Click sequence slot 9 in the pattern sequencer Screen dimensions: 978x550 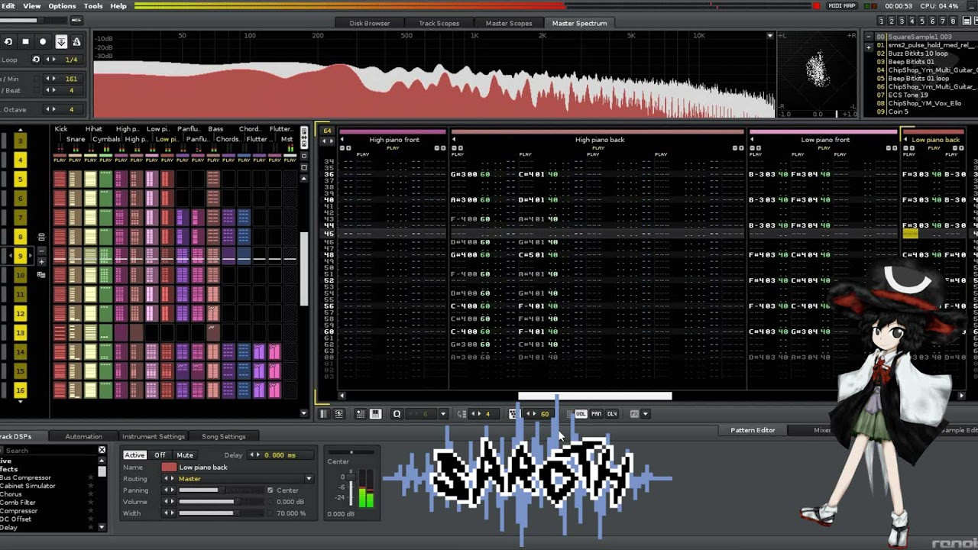coord(21,256)
